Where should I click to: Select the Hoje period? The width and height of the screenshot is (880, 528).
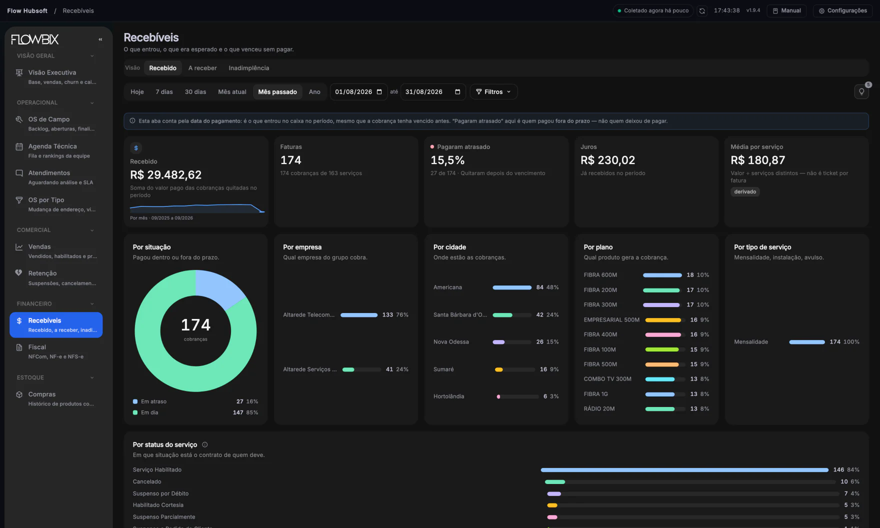[137, 92]
